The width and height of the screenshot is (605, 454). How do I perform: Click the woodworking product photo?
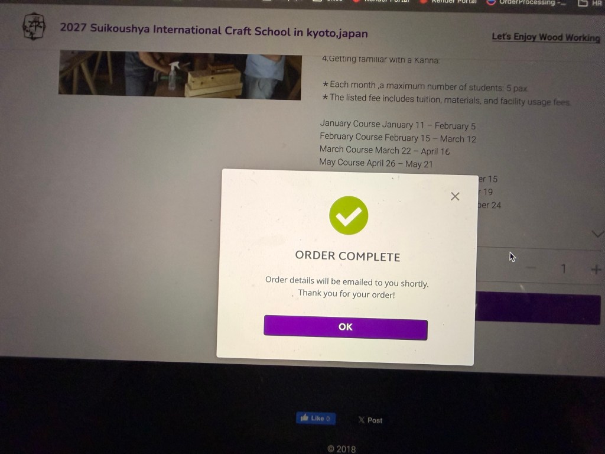(180, 75)
